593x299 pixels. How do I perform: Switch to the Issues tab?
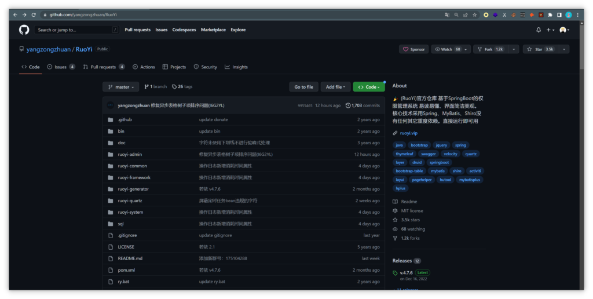click(x=61, y=67)
